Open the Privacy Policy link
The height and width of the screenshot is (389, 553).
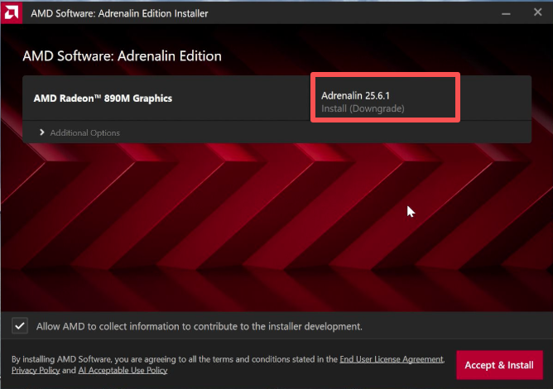tap(35, 371)
